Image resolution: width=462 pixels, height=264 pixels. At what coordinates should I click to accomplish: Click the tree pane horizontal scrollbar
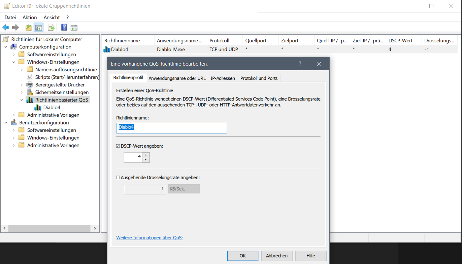coord(49,228)
